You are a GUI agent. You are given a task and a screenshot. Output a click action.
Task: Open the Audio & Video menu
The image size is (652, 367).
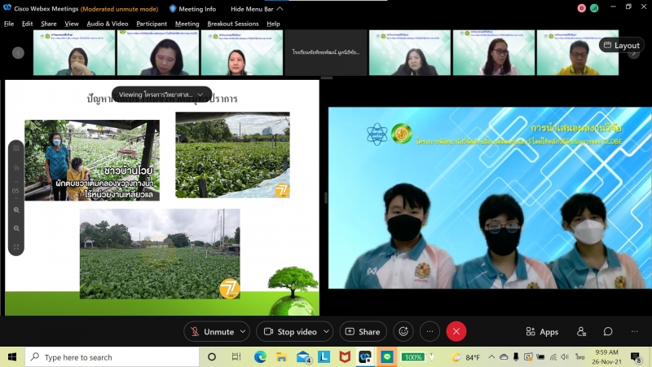click(x=108, y=24)
